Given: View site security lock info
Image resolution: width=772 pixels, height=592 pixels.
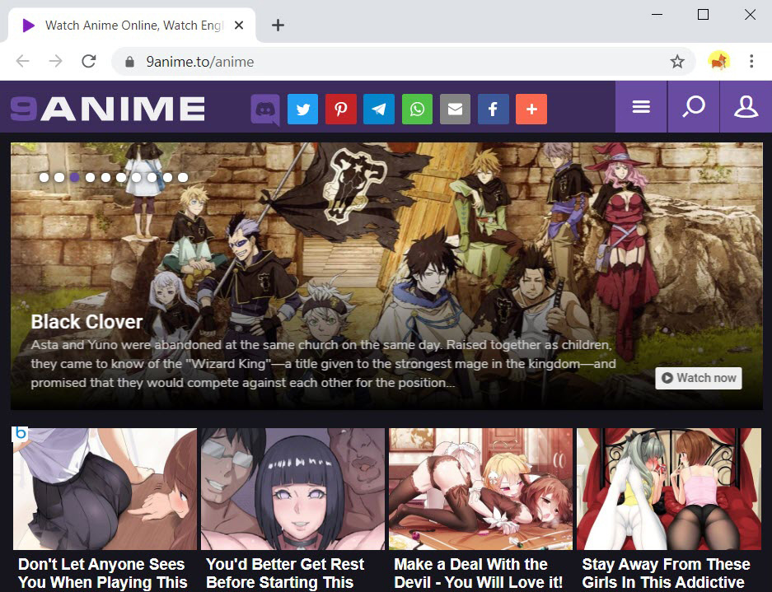Looking at the screenshot, I should pos(129,62).
